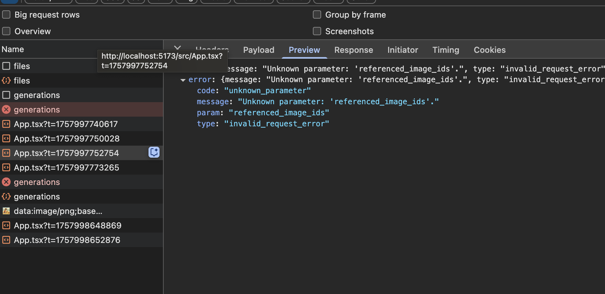Screen dimensions: 605x294
Task: Close the request details panel
Action: click(x=177, y=48)
